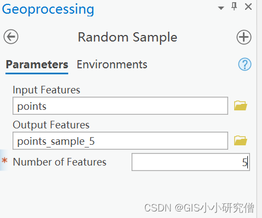
Task: Open tool help via question mark icon
Action: coord(245,64)
